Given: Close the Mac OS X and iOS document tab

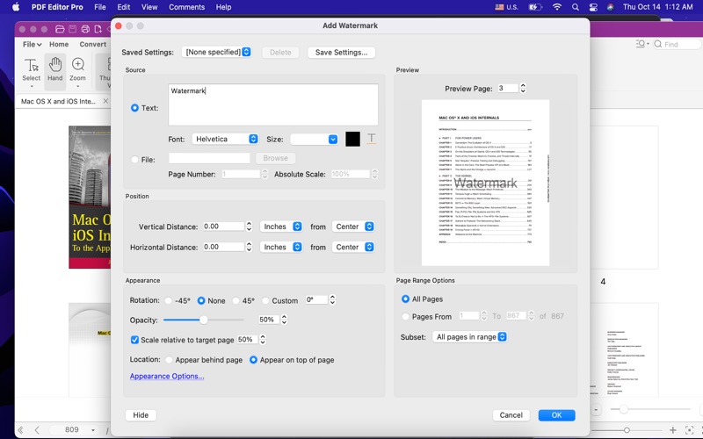Looking at the screenshot, I should tap(105, 101).
